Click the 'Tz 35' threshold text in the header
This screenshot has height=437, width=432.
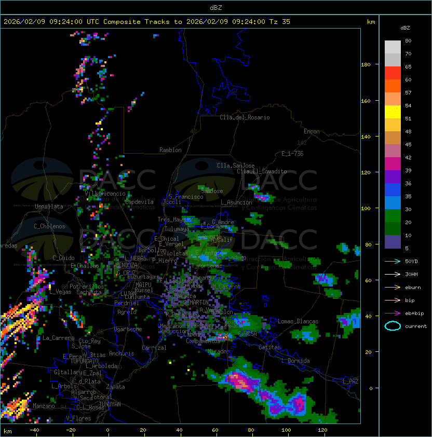(x=280, y=22)
